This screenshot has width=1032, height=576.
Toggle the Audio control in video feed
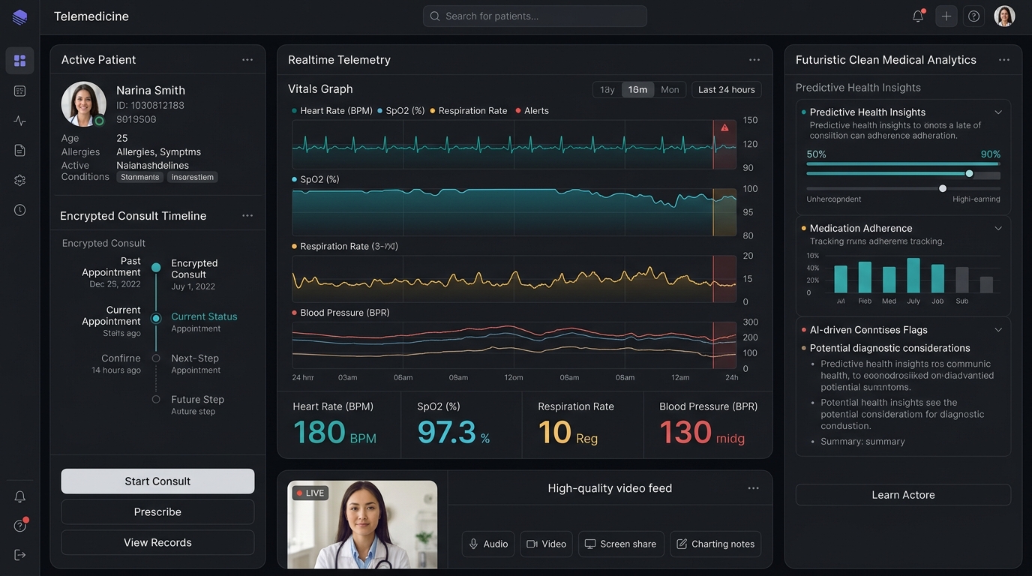pos(488,544)
